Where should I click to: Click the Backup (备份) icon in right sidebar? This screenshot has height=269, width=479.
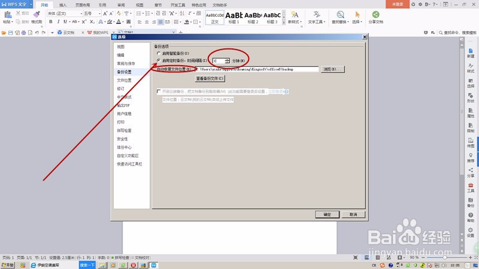(471, 200)
